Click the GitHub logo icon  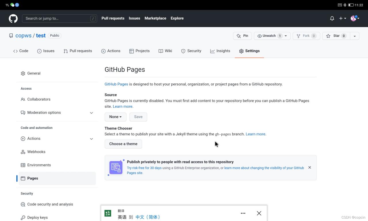click(13, 18)
